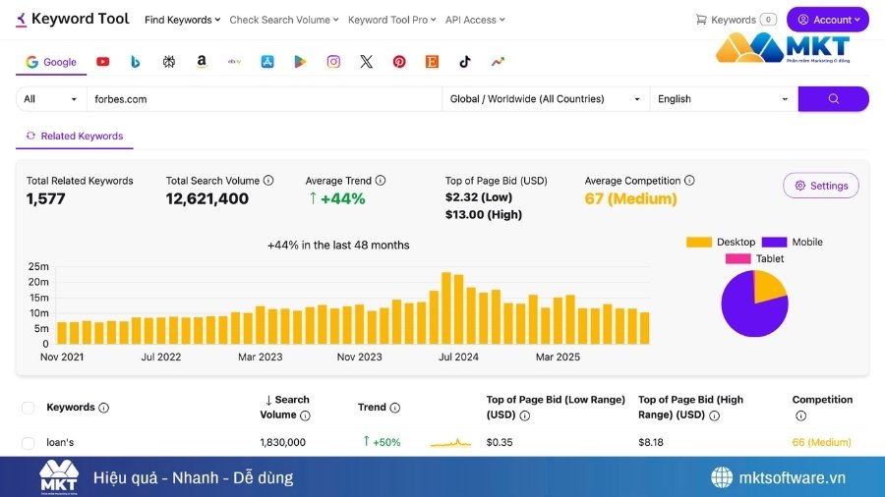Select the Instagram platform icon

[x=333, y=62]
